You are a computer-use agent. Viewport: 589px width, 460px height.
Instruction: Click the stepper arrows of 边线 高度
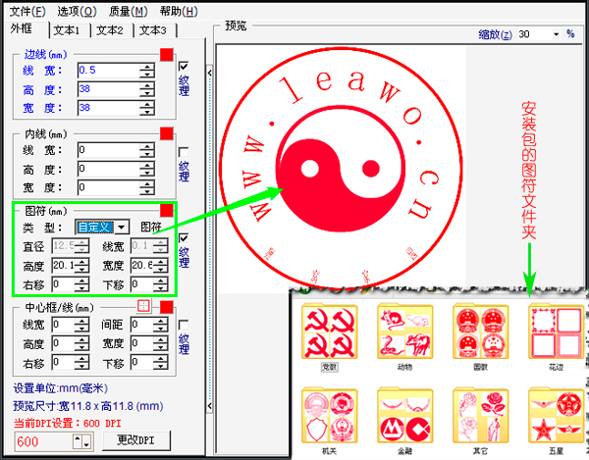tap(147, 89)
